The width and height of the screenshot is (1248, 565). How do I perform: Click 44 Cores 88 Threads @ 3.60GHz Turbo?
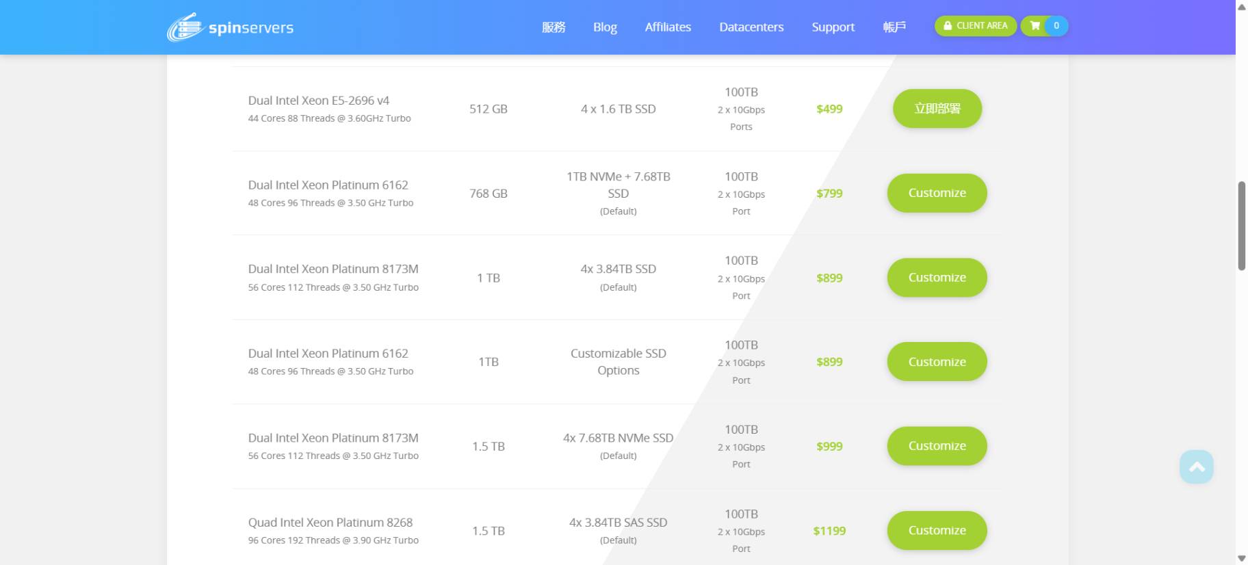point(329,118)
